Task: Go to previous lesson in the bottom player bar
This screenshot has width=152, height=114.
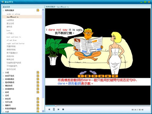Action: 49,109
